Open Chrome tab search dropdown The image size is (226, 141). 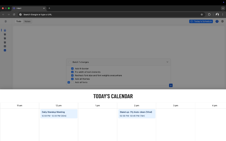pos(223,8)
